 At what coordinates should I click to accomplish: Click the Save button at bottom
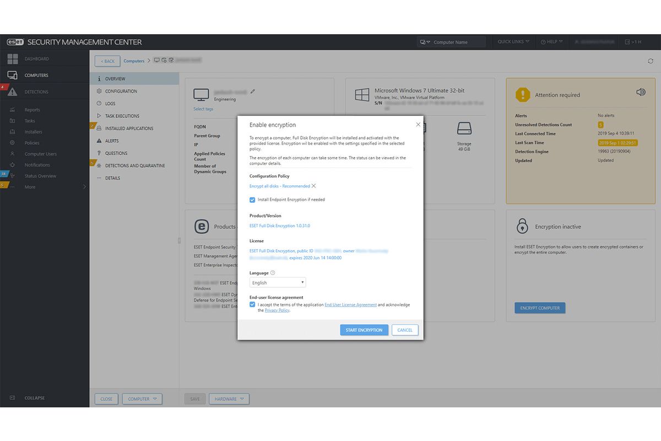coord(195,399)
